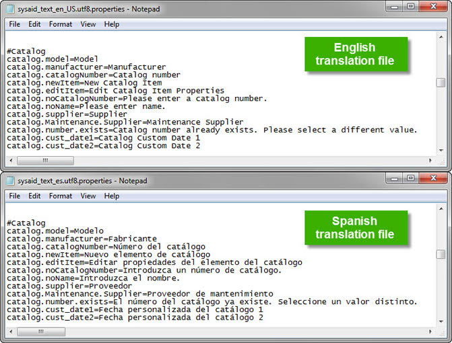452x343 pixels.
Task: Open View menu in sysaid_text_es Notepad
Action: tap(88, 196)
